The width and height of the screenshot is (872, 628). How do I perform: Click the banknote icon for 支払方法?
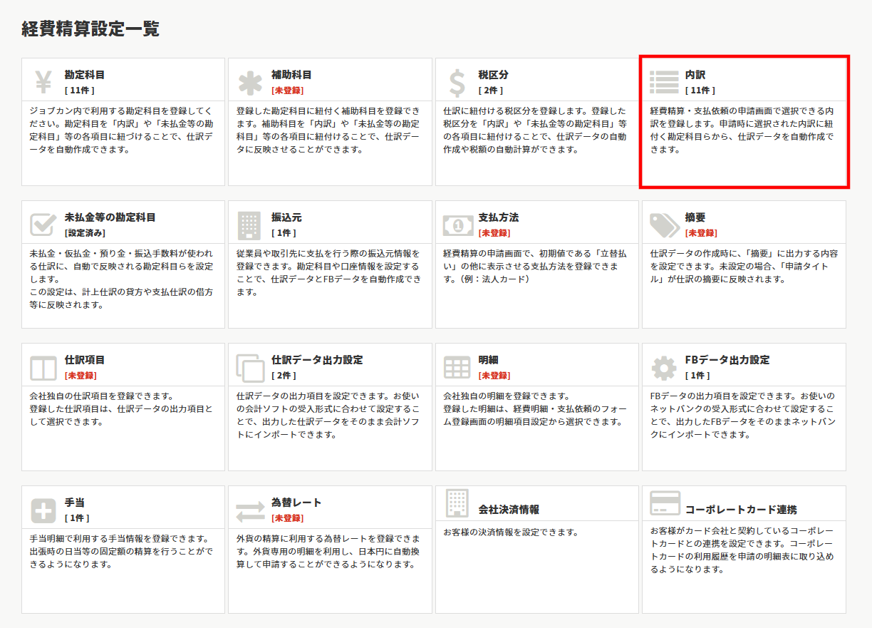tap(457, 225)
